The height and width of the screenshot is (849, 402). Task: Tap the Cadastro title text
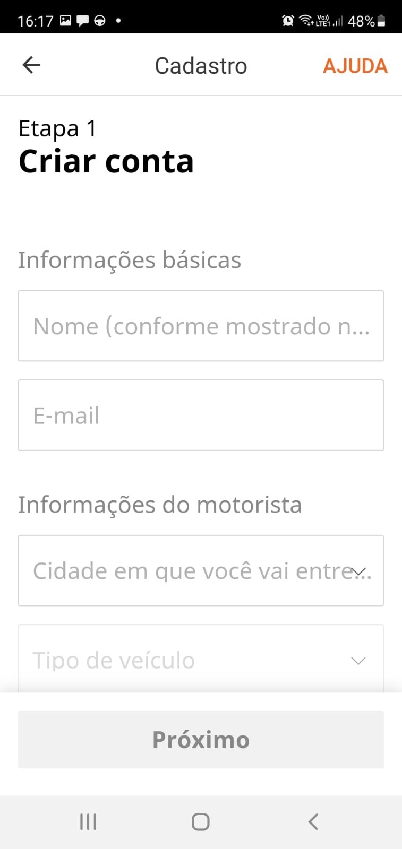coord(201,66)
